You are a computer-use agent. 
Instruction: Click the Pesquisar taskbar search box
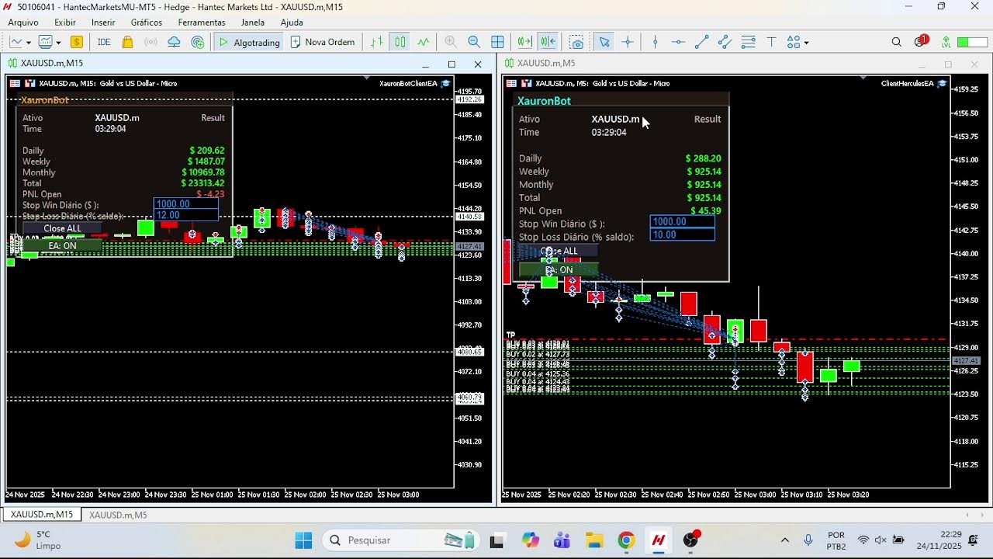(403, 540)
